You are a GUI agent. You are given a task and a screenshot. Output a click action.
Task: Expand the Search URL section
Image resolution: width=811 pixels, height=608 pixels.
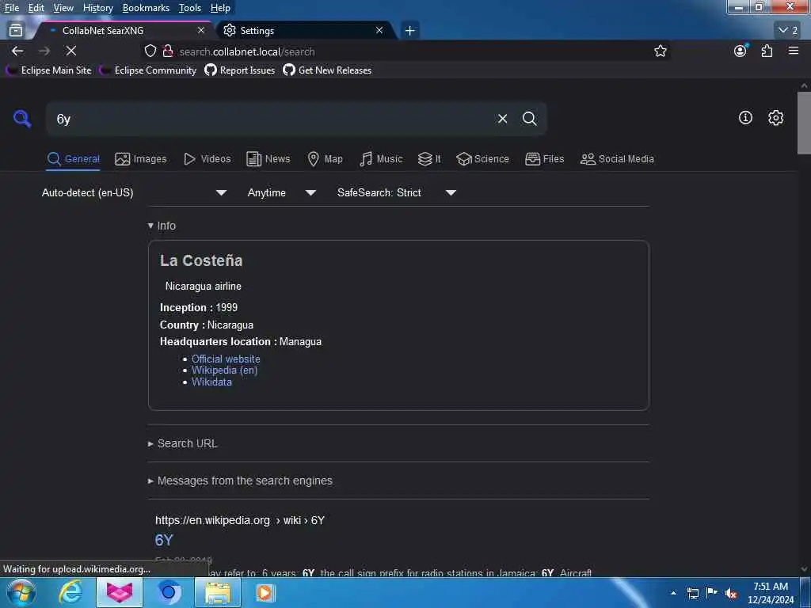183,443
